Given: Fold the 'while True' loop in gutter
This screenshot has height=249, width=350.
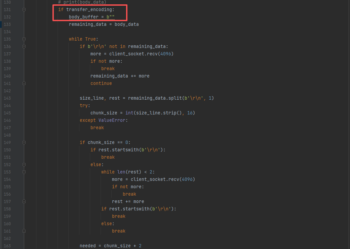Looking at the screenshot, I should pos(24,39).
